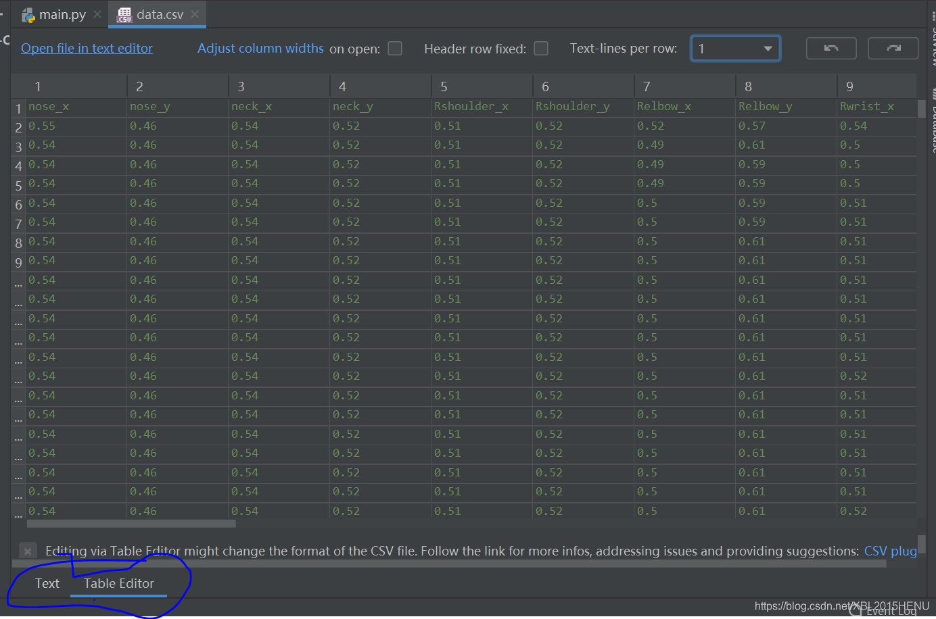
Task: Toggle Header row fixed checkbox
Action: point(541,49)
